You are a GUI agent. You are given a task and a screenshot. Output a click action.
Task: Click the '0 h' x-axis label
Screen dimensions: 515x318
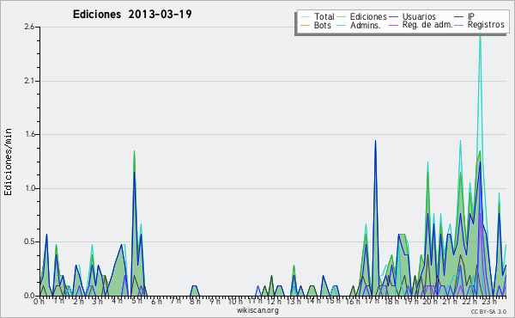tap(39, 302)
